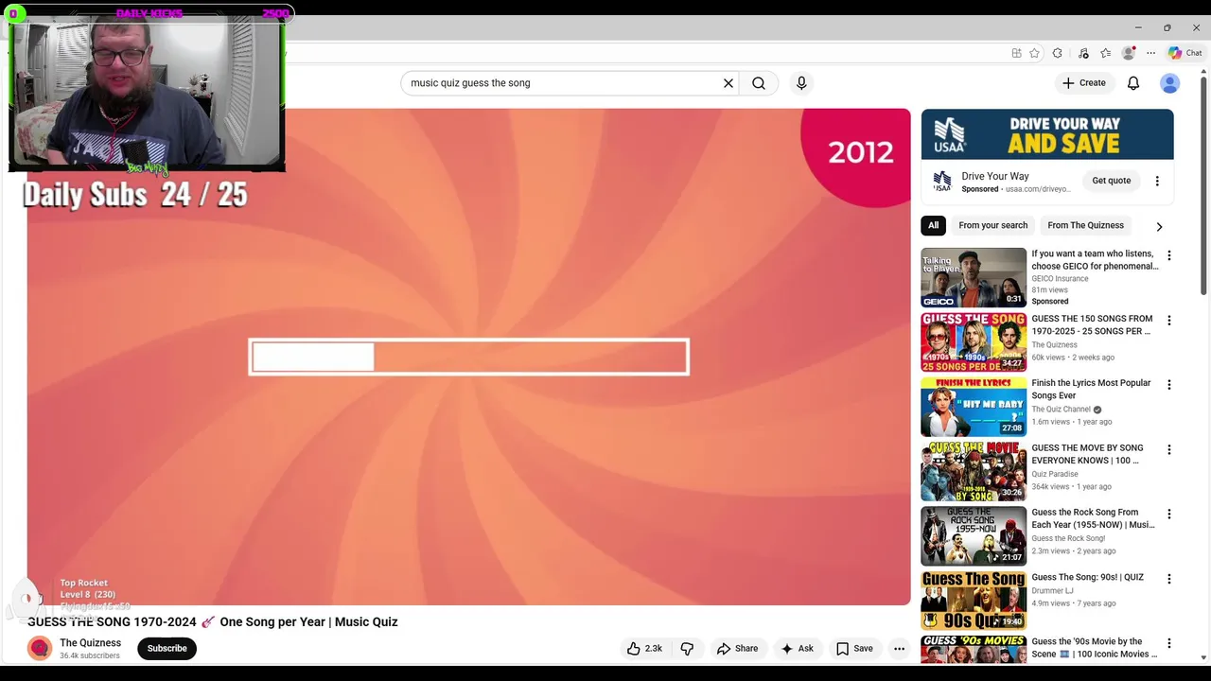This screenshot has height=681, width=1211.
Task: Click the scrollbar down arrow
Action: pyautogui.click(x=1203, y=657)
